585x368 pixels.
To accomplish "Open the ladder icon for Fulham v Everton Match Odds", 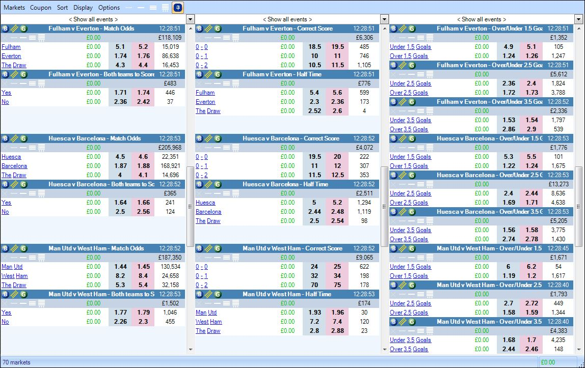I will (x=14, y=29).
